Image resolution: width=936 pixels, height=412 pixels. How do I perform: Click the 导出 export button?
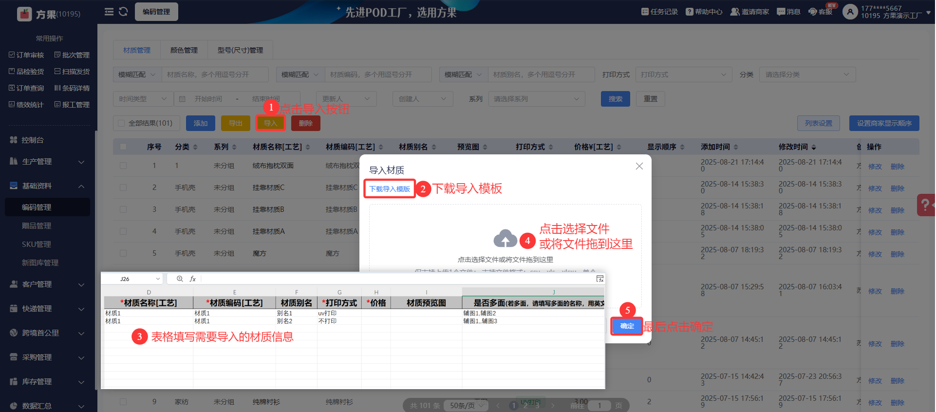tap(236, 123)
